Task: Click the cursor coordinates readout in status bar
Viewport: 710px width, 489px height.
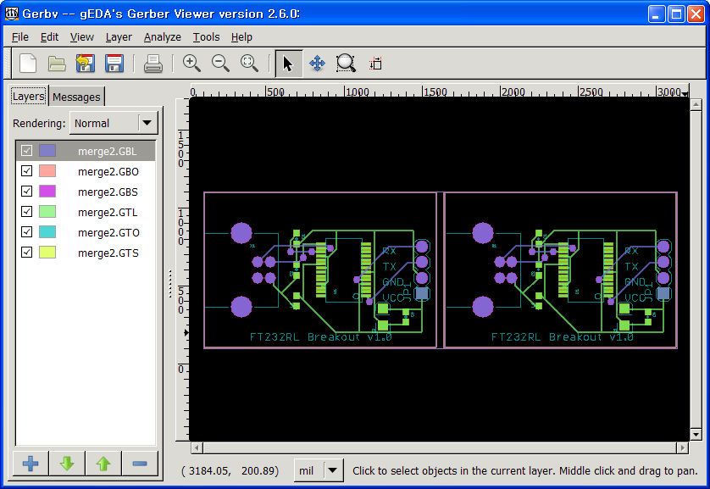Action: [x=230, y=471]
